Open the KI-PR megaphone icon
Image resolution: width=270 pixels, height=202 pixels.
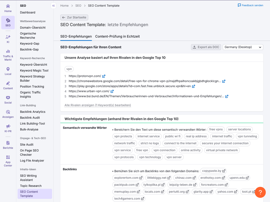pyautogui.click(x=8, y=127)
